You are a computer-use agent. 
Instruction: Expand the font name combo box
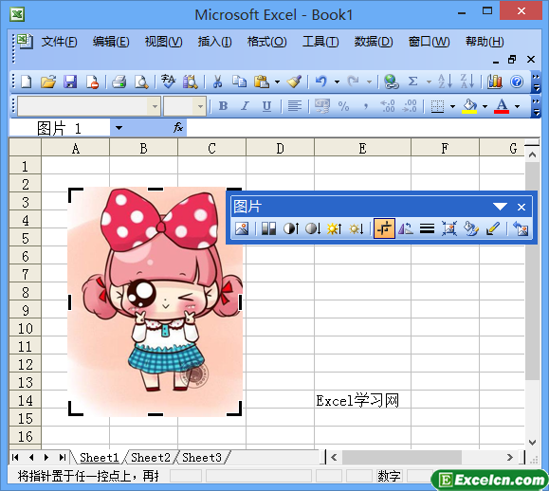[155, 106]
